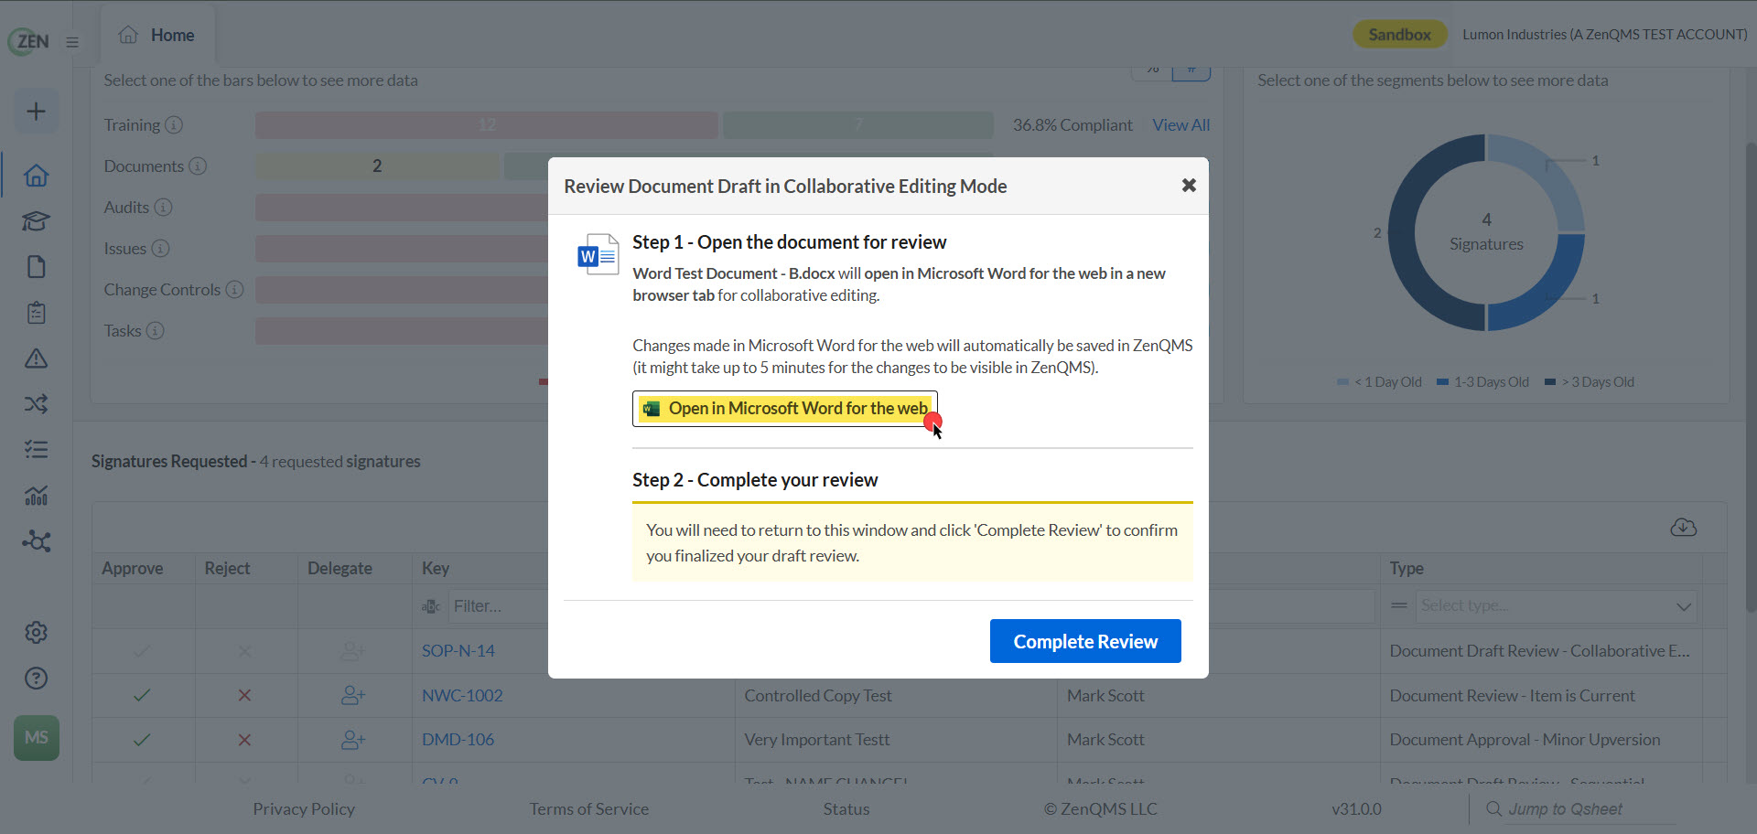1757x834 pixels.
Task: Delegate the NWC-1002 signature request
Action: pyautogui.click(x=353, y=695)
